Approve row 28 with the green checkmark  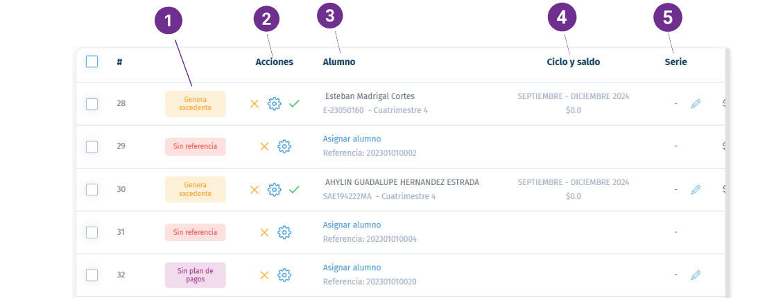(294, 104)
